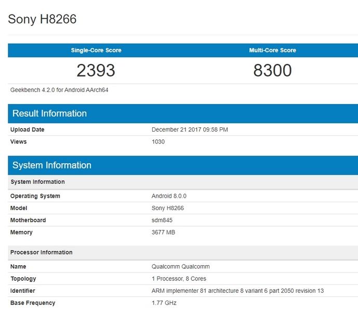Screen dimensions: 358x312
Task: Select the 3677 MB memory value
Action: (x=163, y=232)
